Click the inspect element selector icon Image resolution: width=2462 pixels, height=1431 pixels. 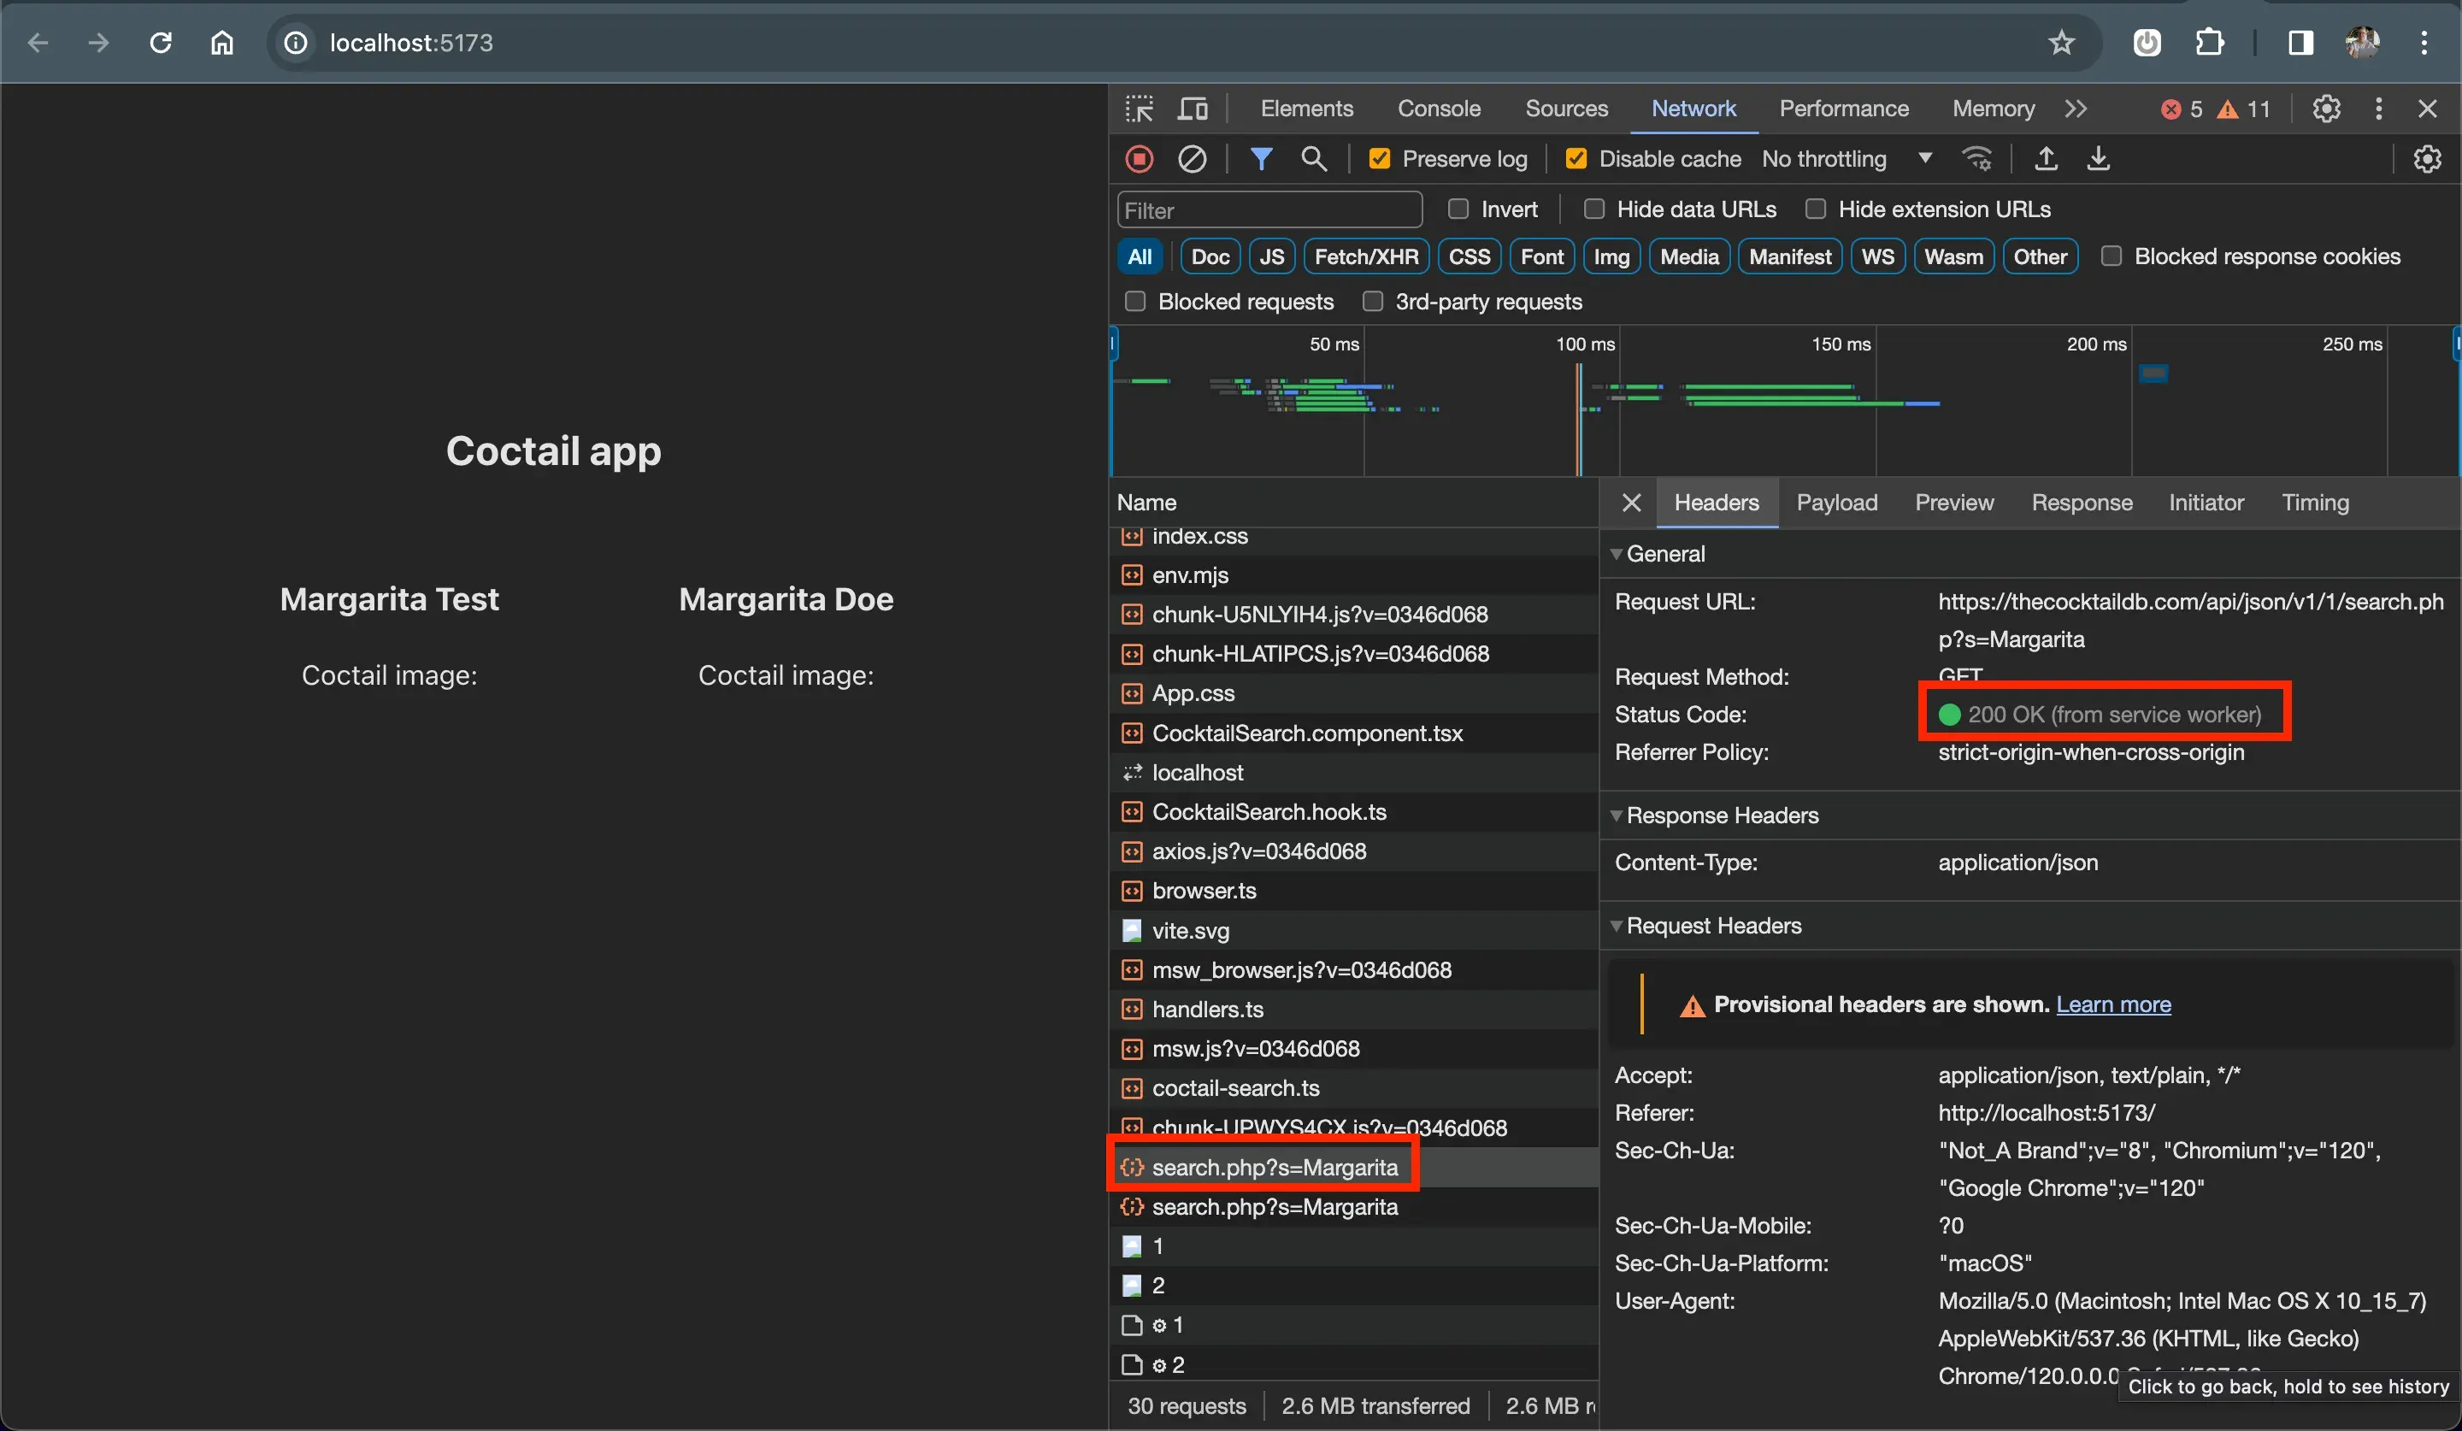pos(1140,109)
